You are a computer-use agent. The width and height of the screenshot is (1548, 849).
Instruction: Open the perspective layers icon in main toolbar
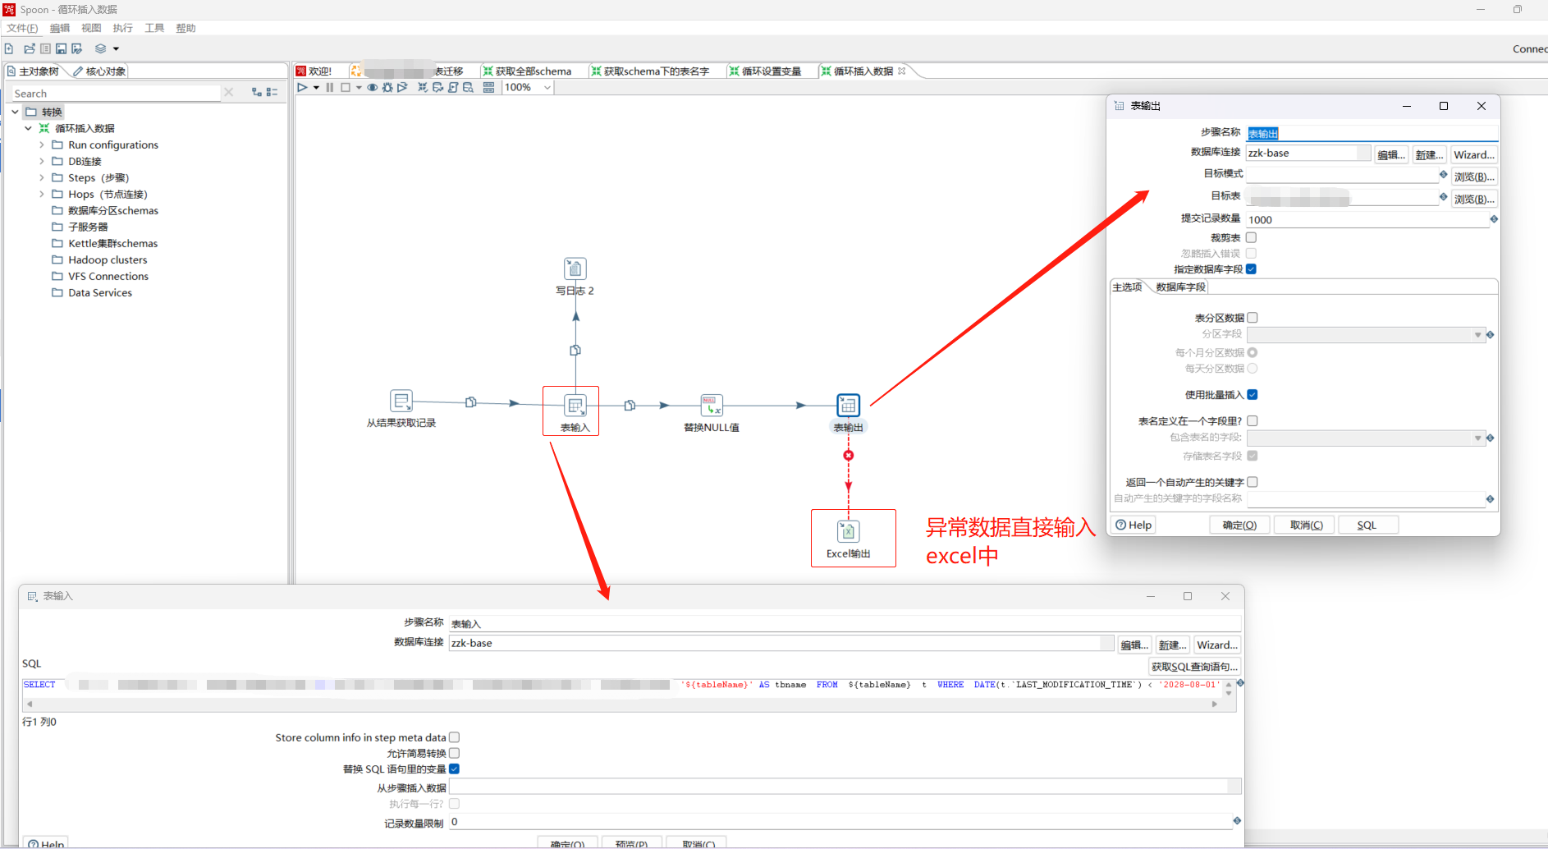(x=101, y=48)
